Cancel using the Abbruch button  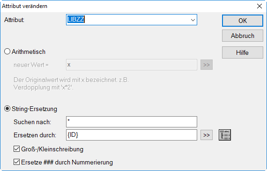[243, 36]
